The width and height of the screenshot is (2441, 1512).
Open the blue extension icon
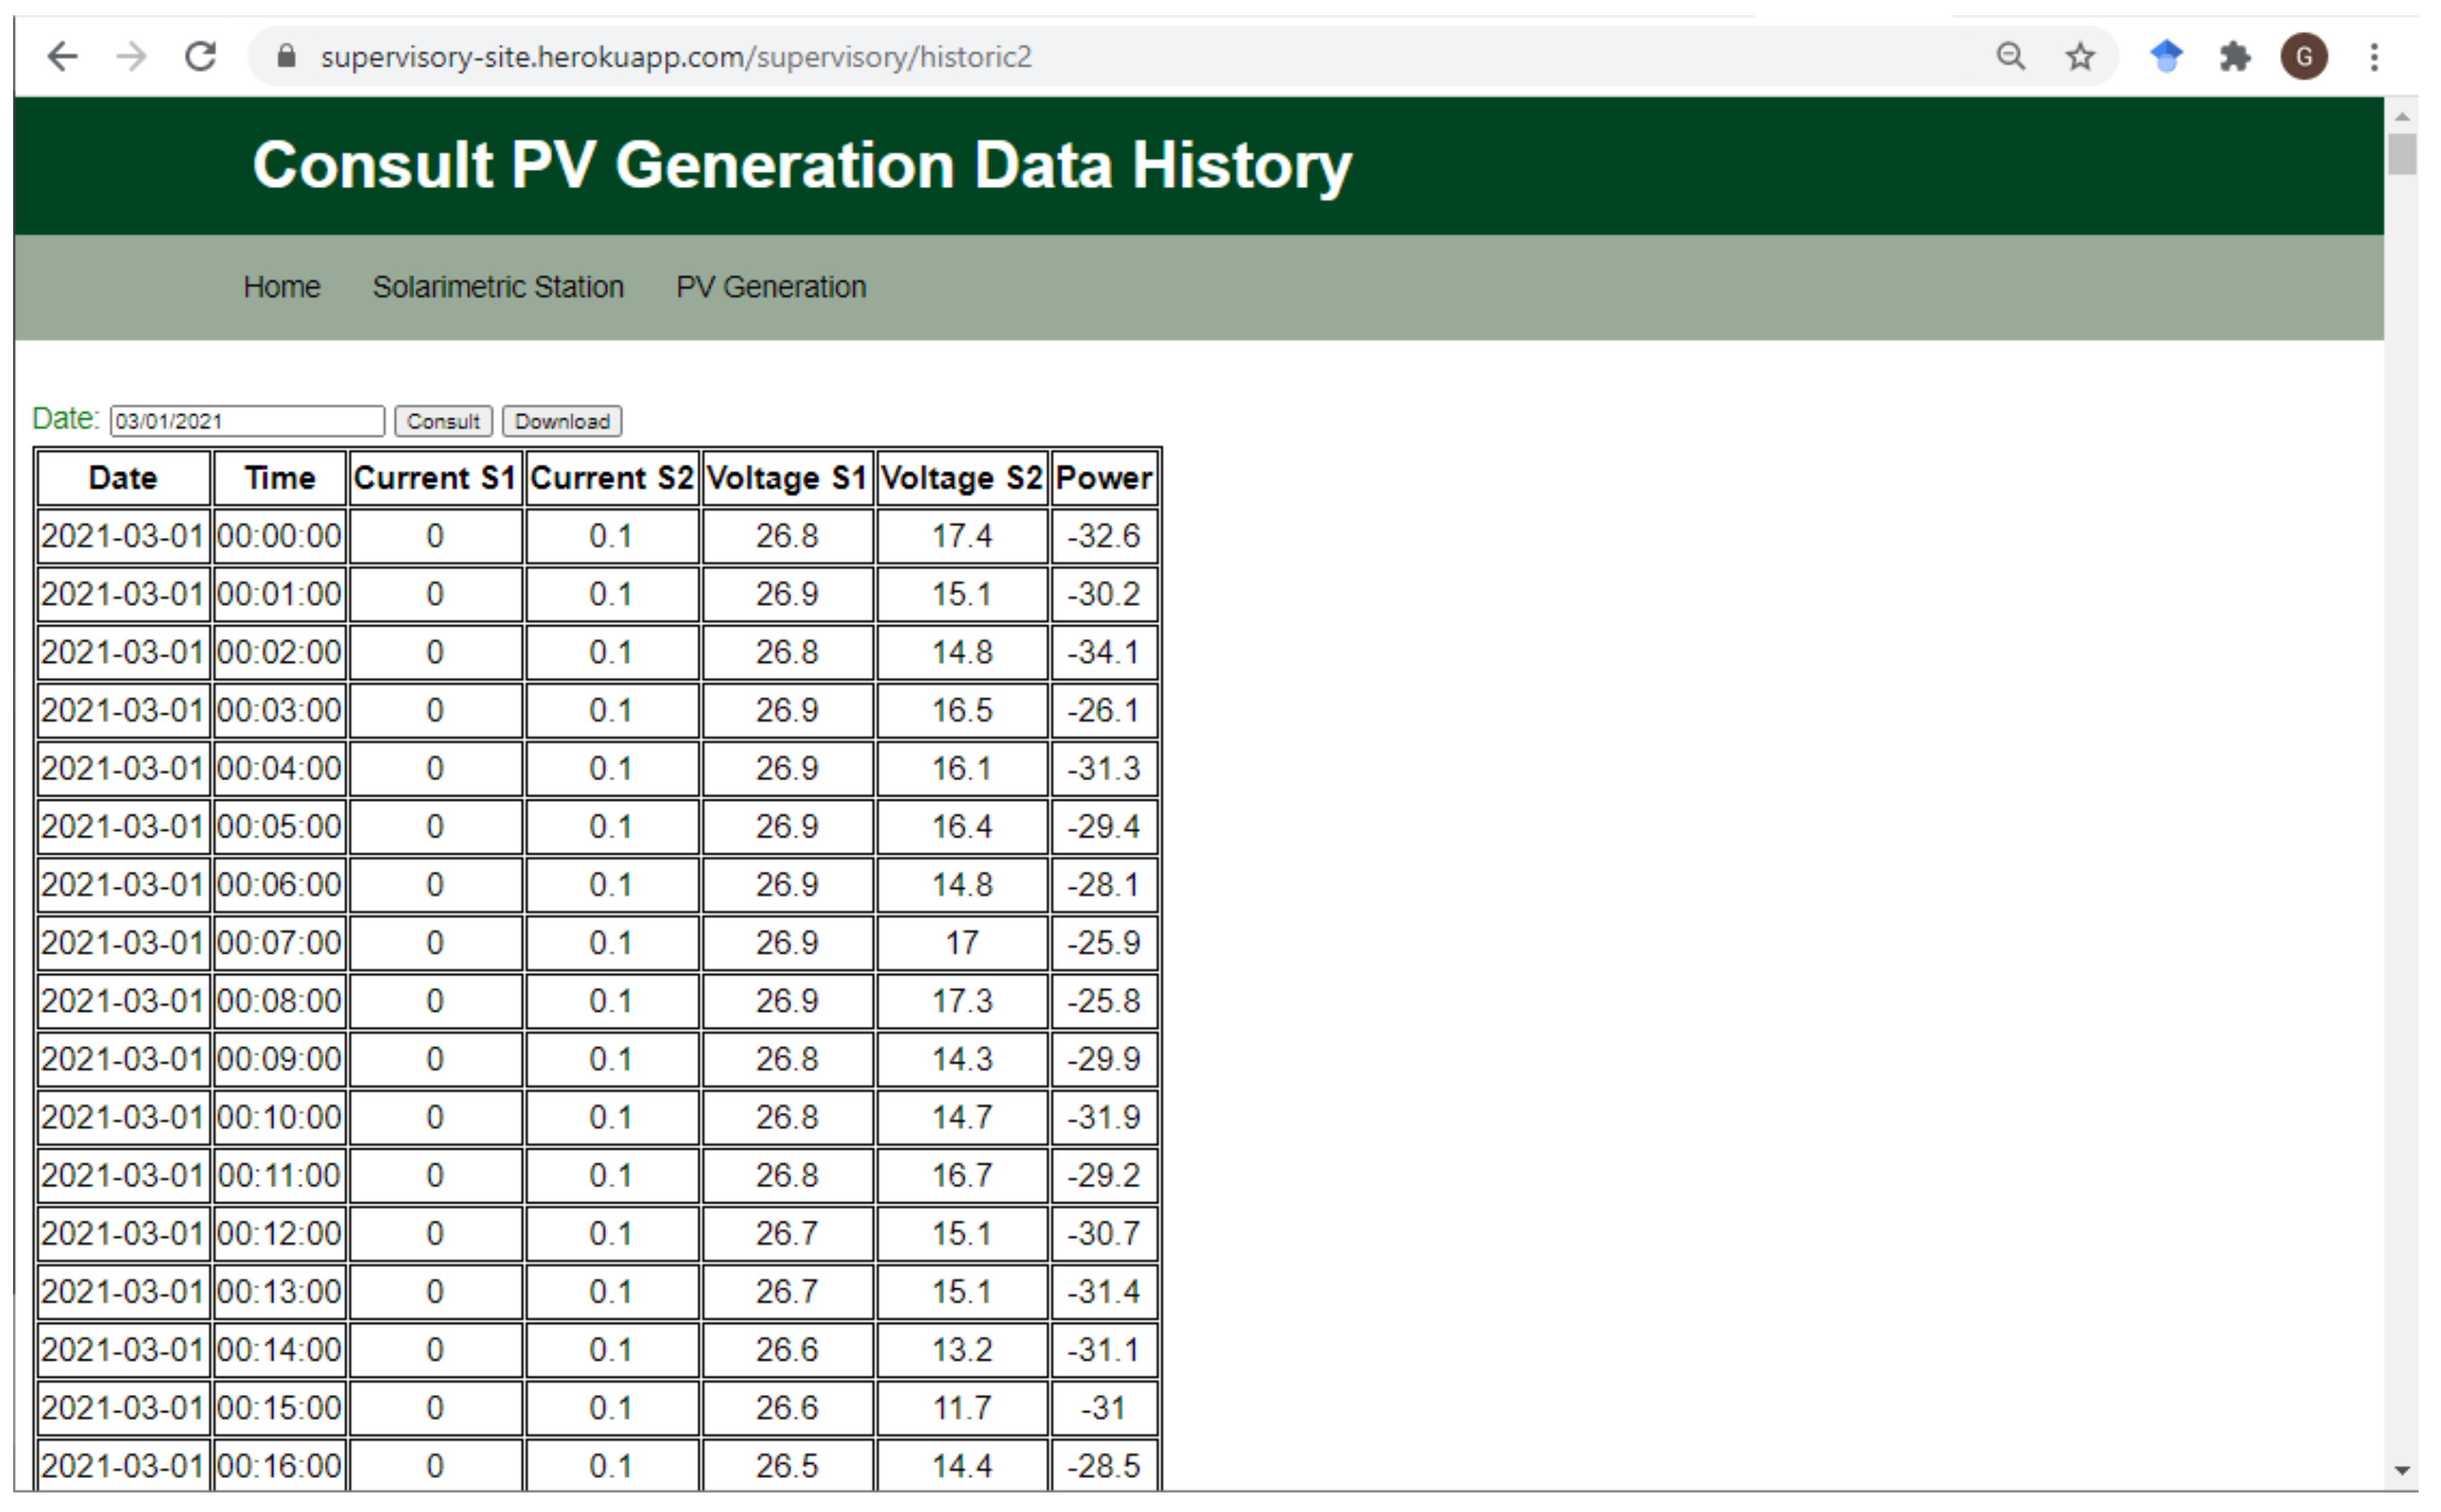[2166, 57]
